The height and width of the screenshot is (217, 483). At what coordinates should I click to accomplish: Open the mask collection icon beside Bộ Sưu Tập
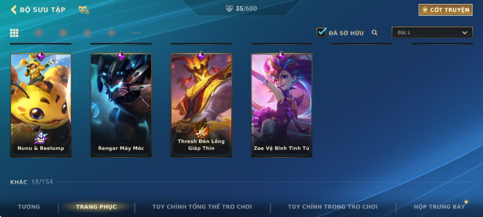[84, 10]
